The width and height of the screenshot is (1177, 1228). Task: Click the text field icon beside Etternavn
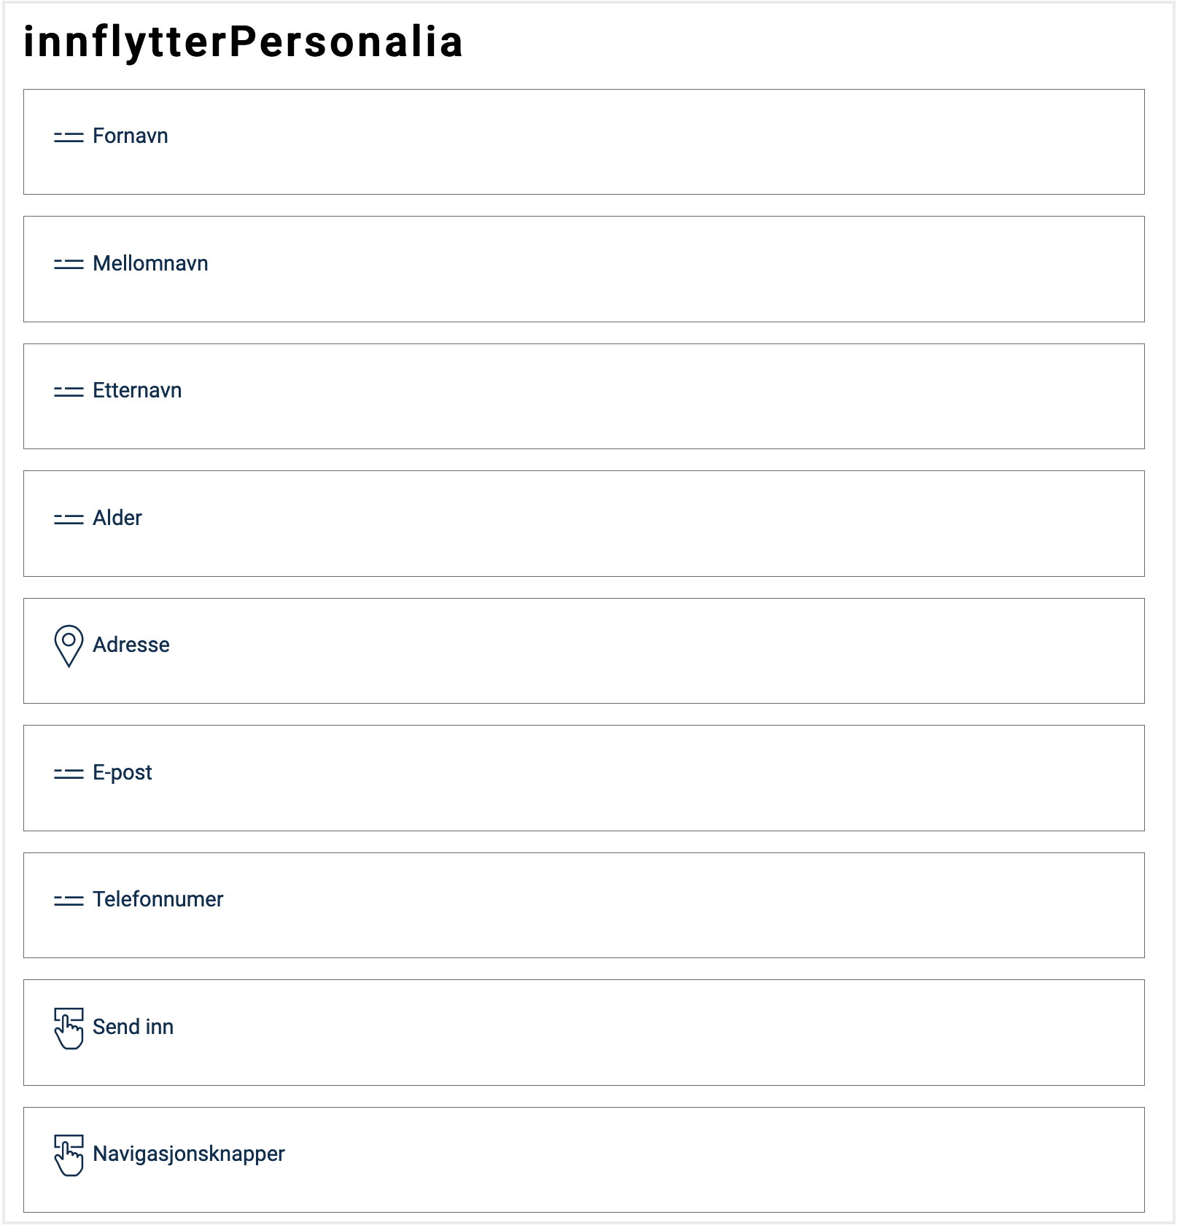69,392
